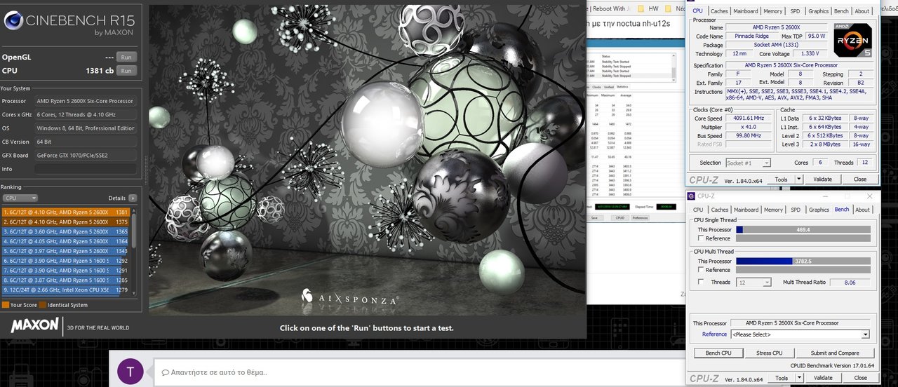The width and height of the screenshot is (898, 387).
Task: Click the Bench CPU button
Action: point(718,353)
